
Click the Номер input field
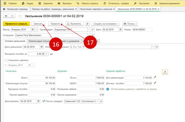click(x=142, y=30)
